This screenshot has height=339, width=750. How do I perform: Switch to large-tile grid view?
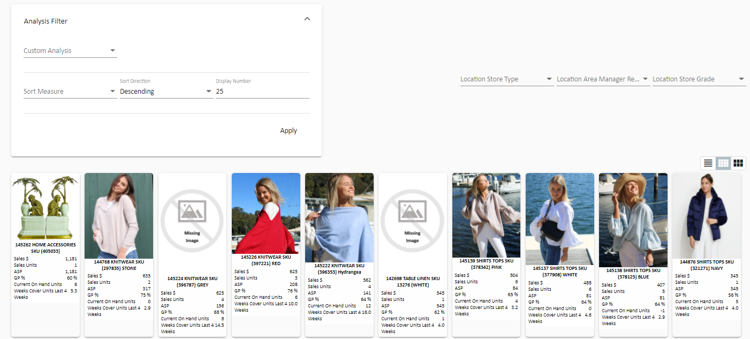coord(738,163)
